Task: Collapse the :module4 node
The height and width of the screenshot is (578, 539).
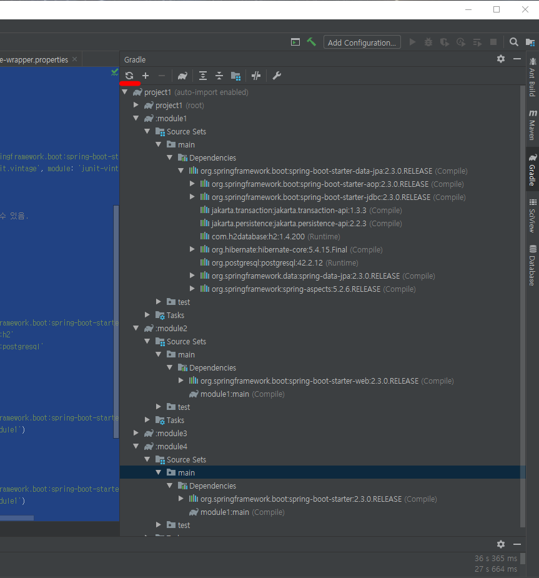Action: (x=136, y=446)
